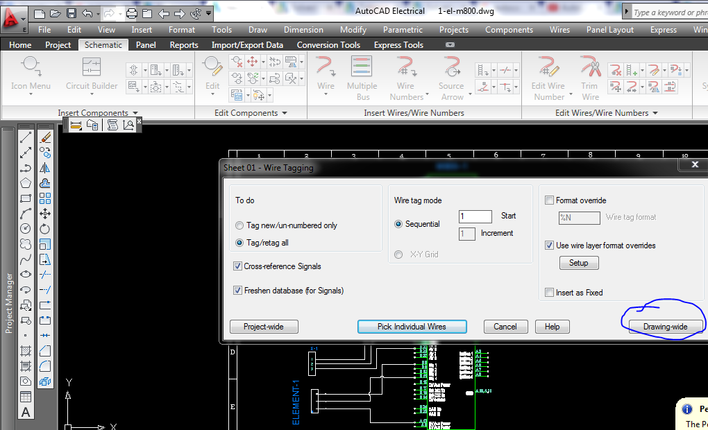Open the Project Manager side palette
The width and height of the screenshot is (708, 430).
[x=8, y=303]
